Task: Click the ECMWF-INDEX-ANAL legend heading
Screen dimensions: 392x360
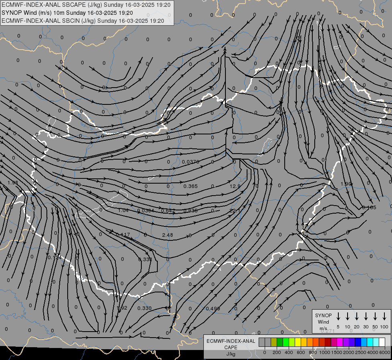Action: (231, 341)
